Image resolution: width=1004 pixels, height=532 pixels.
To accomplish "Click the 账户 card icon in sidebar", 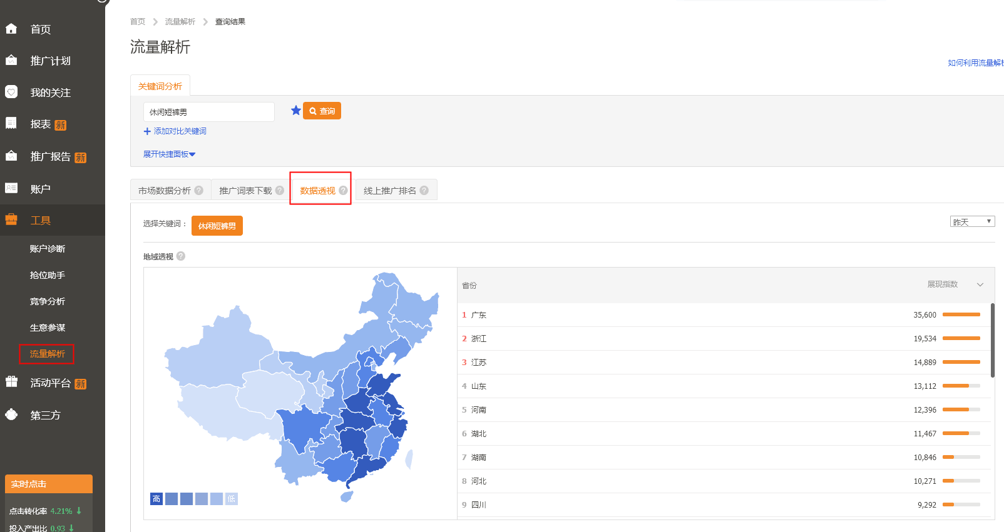I will tap(11, 188).
